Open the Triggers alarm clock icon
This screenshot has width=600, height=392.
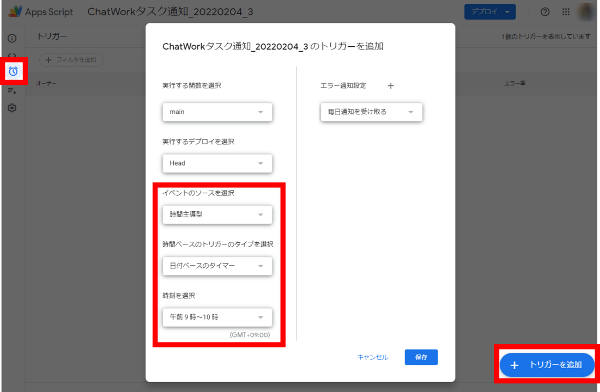(x=14, y=71)
